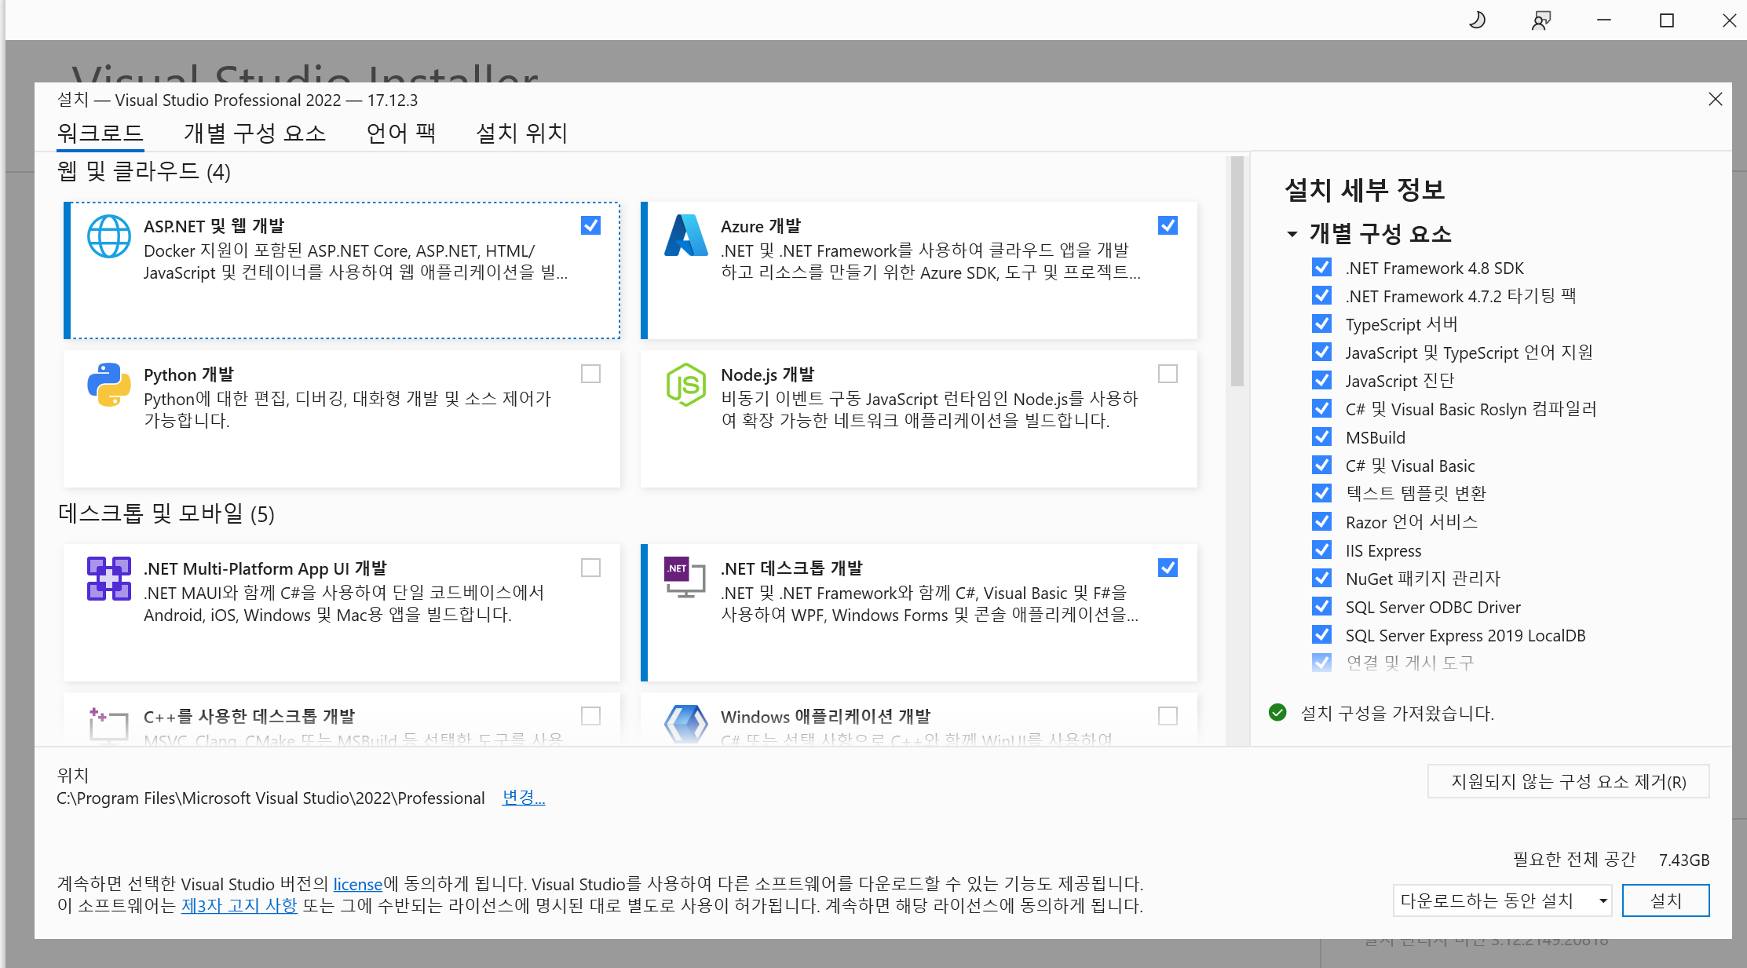Screen dimensions: 1747x968
Task: Check the C++ 데스크톱 개발 workload
Action: (590, 716)
